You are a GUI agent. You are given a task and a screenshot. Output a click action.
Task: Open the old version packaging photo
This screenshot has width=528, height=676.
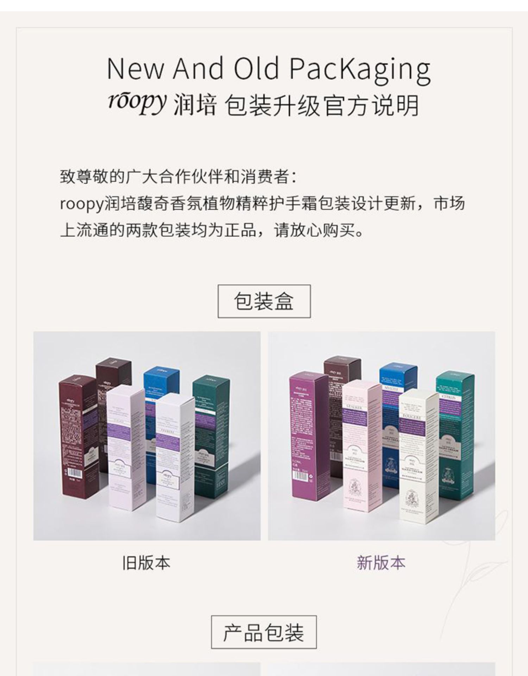[x=147, y=436]
